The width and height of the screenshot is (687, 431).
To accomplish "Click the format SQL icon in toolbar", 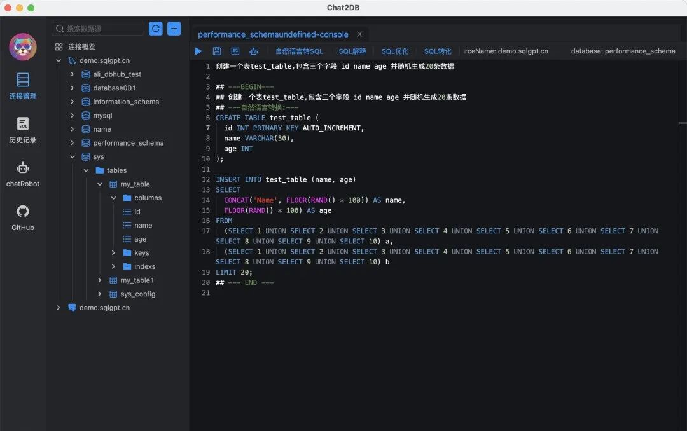I will (235, 51).
